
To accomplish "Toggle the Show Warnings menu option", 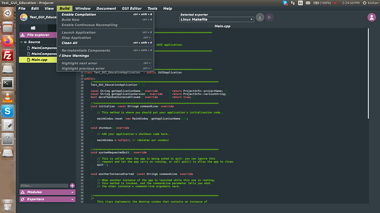I will [x=105, y=56].
